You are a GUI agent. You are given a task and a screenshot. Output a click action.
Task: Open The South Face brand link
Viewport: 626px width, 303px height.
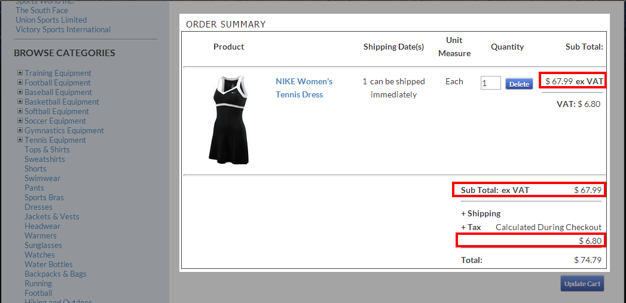[41, 10]
